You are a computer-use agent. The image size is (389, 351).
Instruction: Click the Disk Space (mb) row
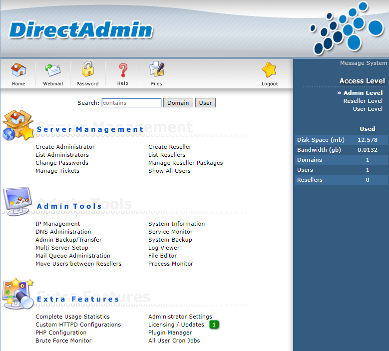point(342,140)
